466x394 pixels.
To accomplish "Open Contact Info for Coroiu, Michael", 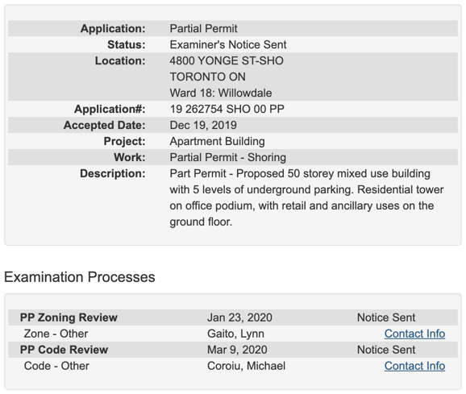I will tap(414, 366).
